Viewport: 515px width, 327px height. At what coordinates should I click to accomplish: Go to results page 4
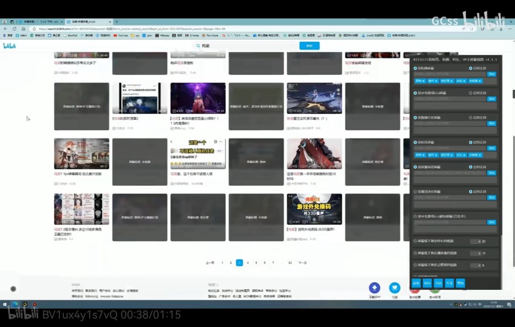[248, 263]
